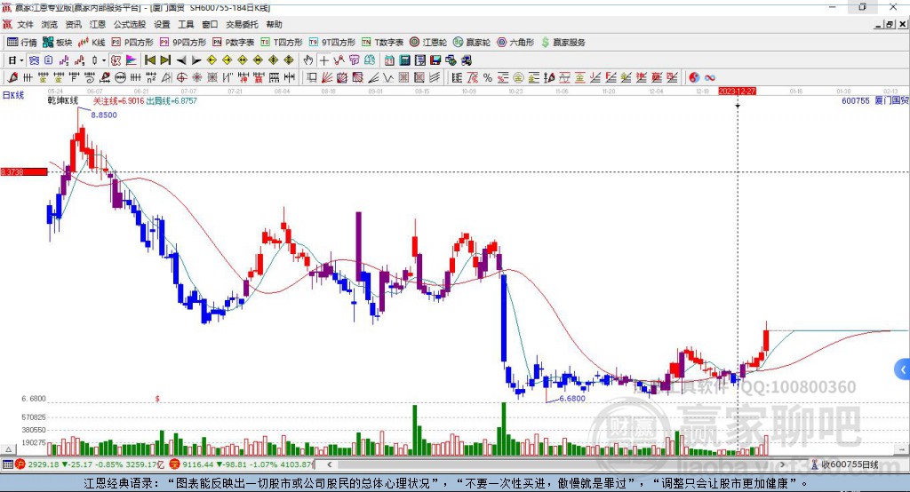Click the black left arrow icon
Viewport: 910px width, 492px height.
[x=181, y=60]
